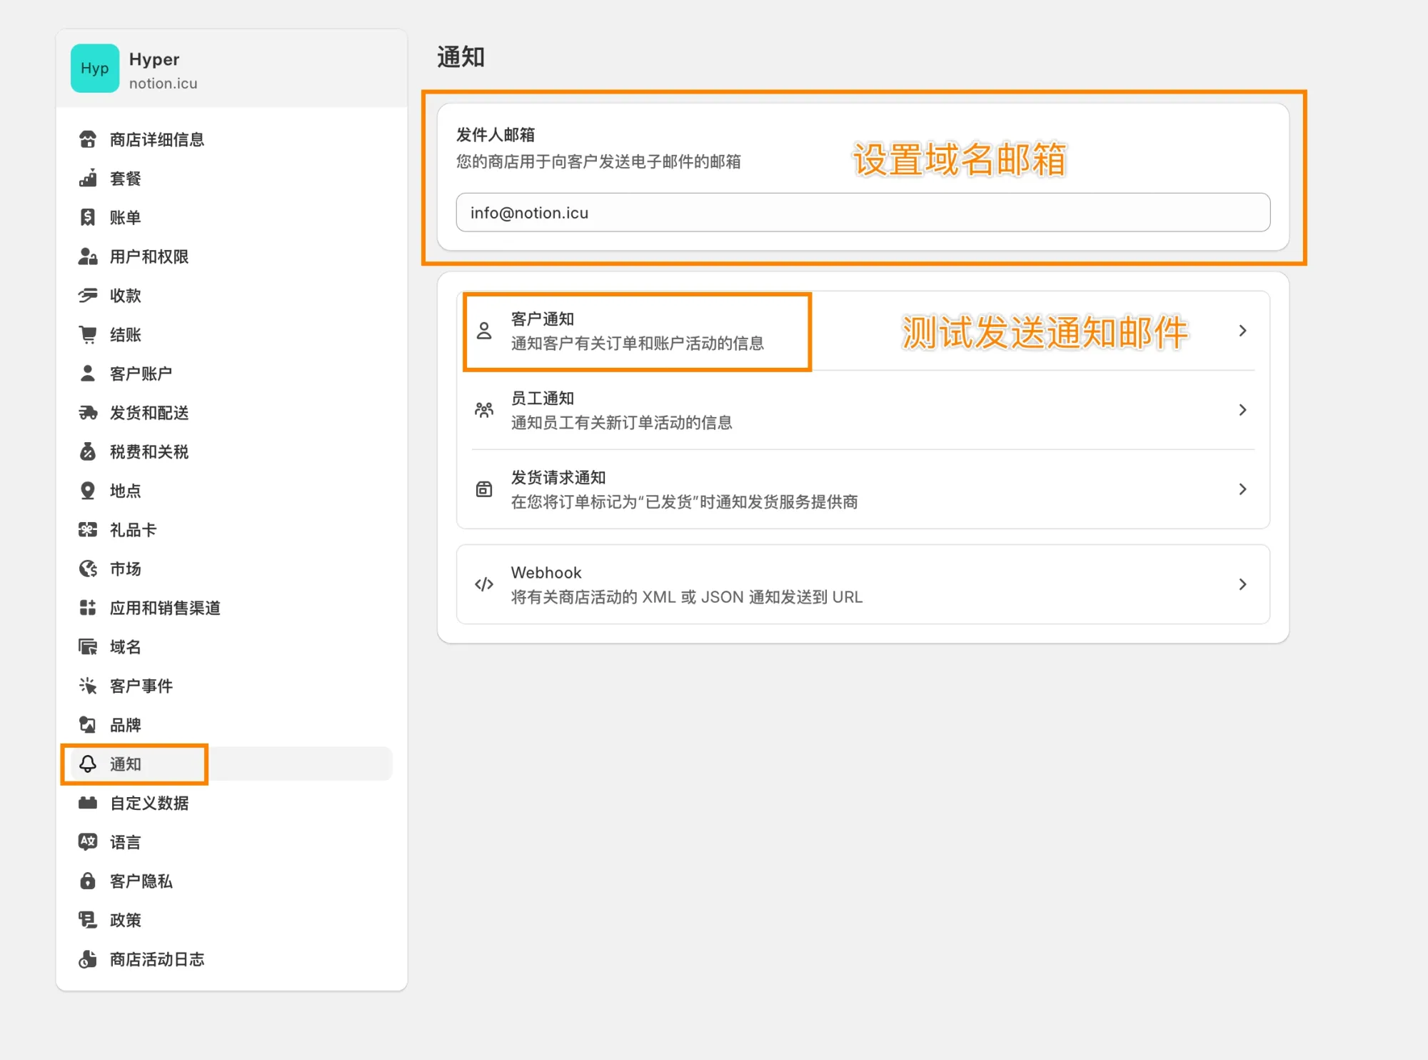1428x1060 pixels.
Task: Open the 客户隐私 privacy lock icon
Action: (x=88, y=881)
